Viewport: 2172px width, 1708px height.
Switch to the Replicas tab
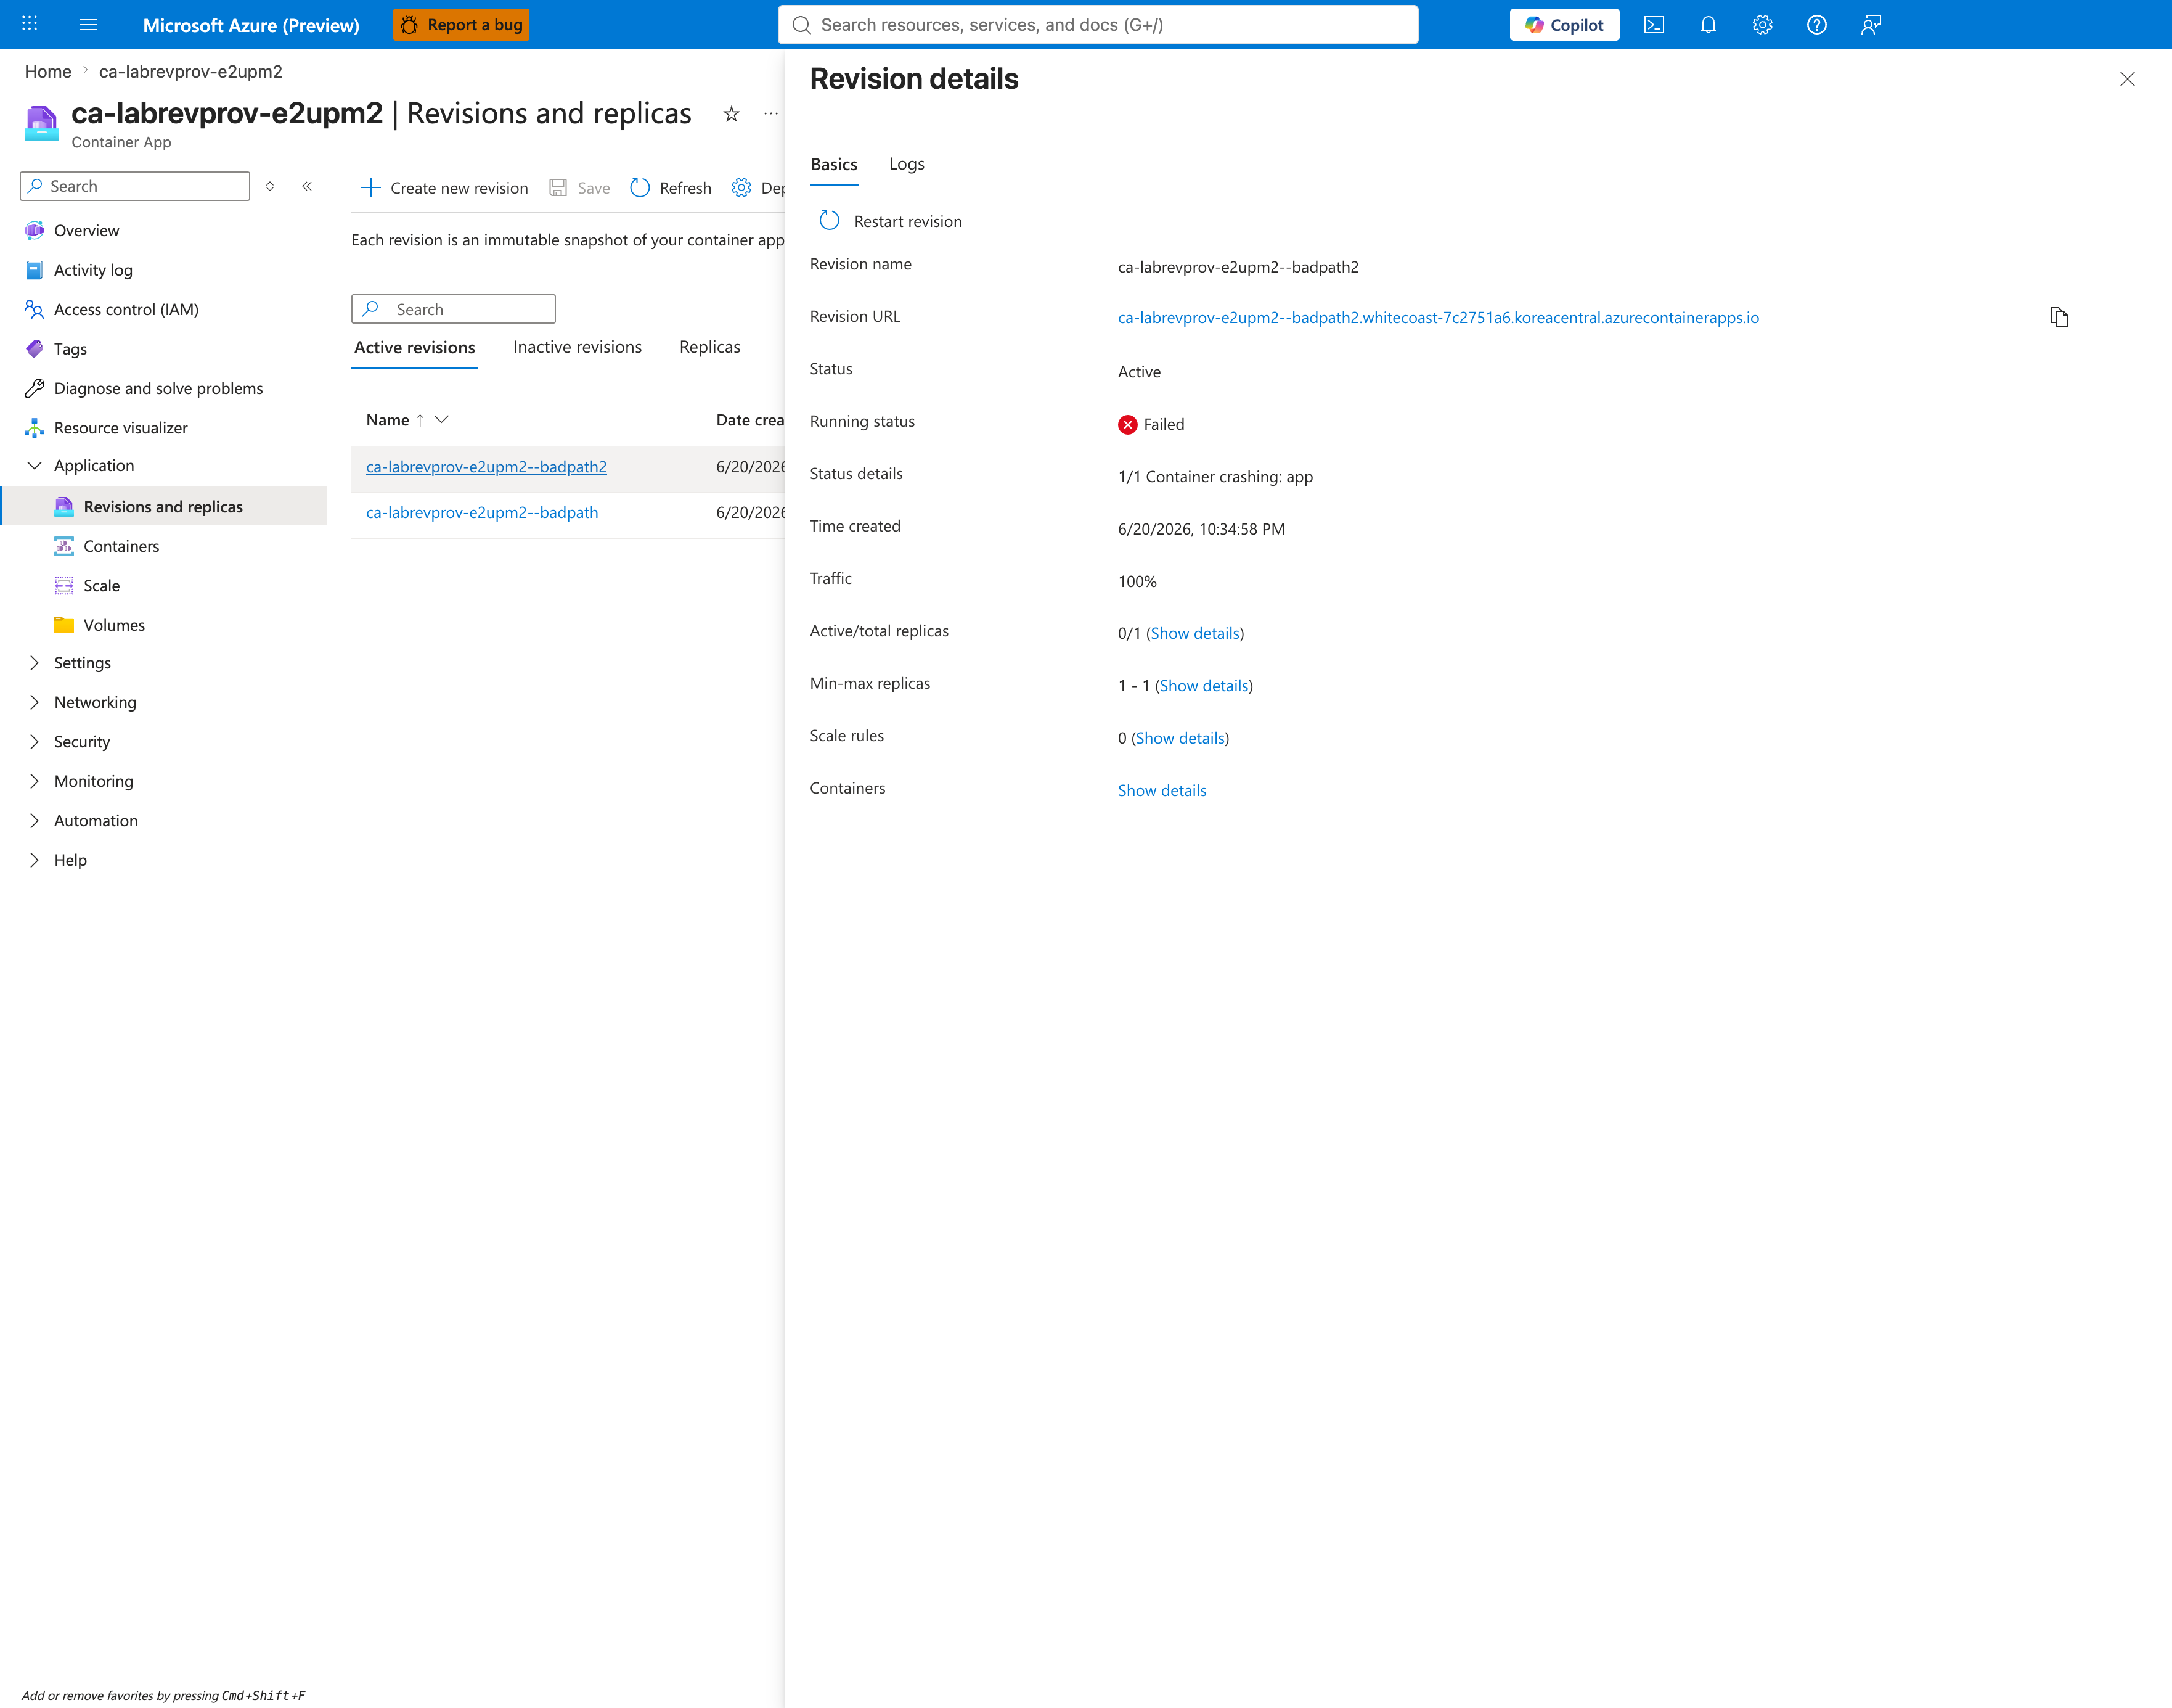point(709,347)
